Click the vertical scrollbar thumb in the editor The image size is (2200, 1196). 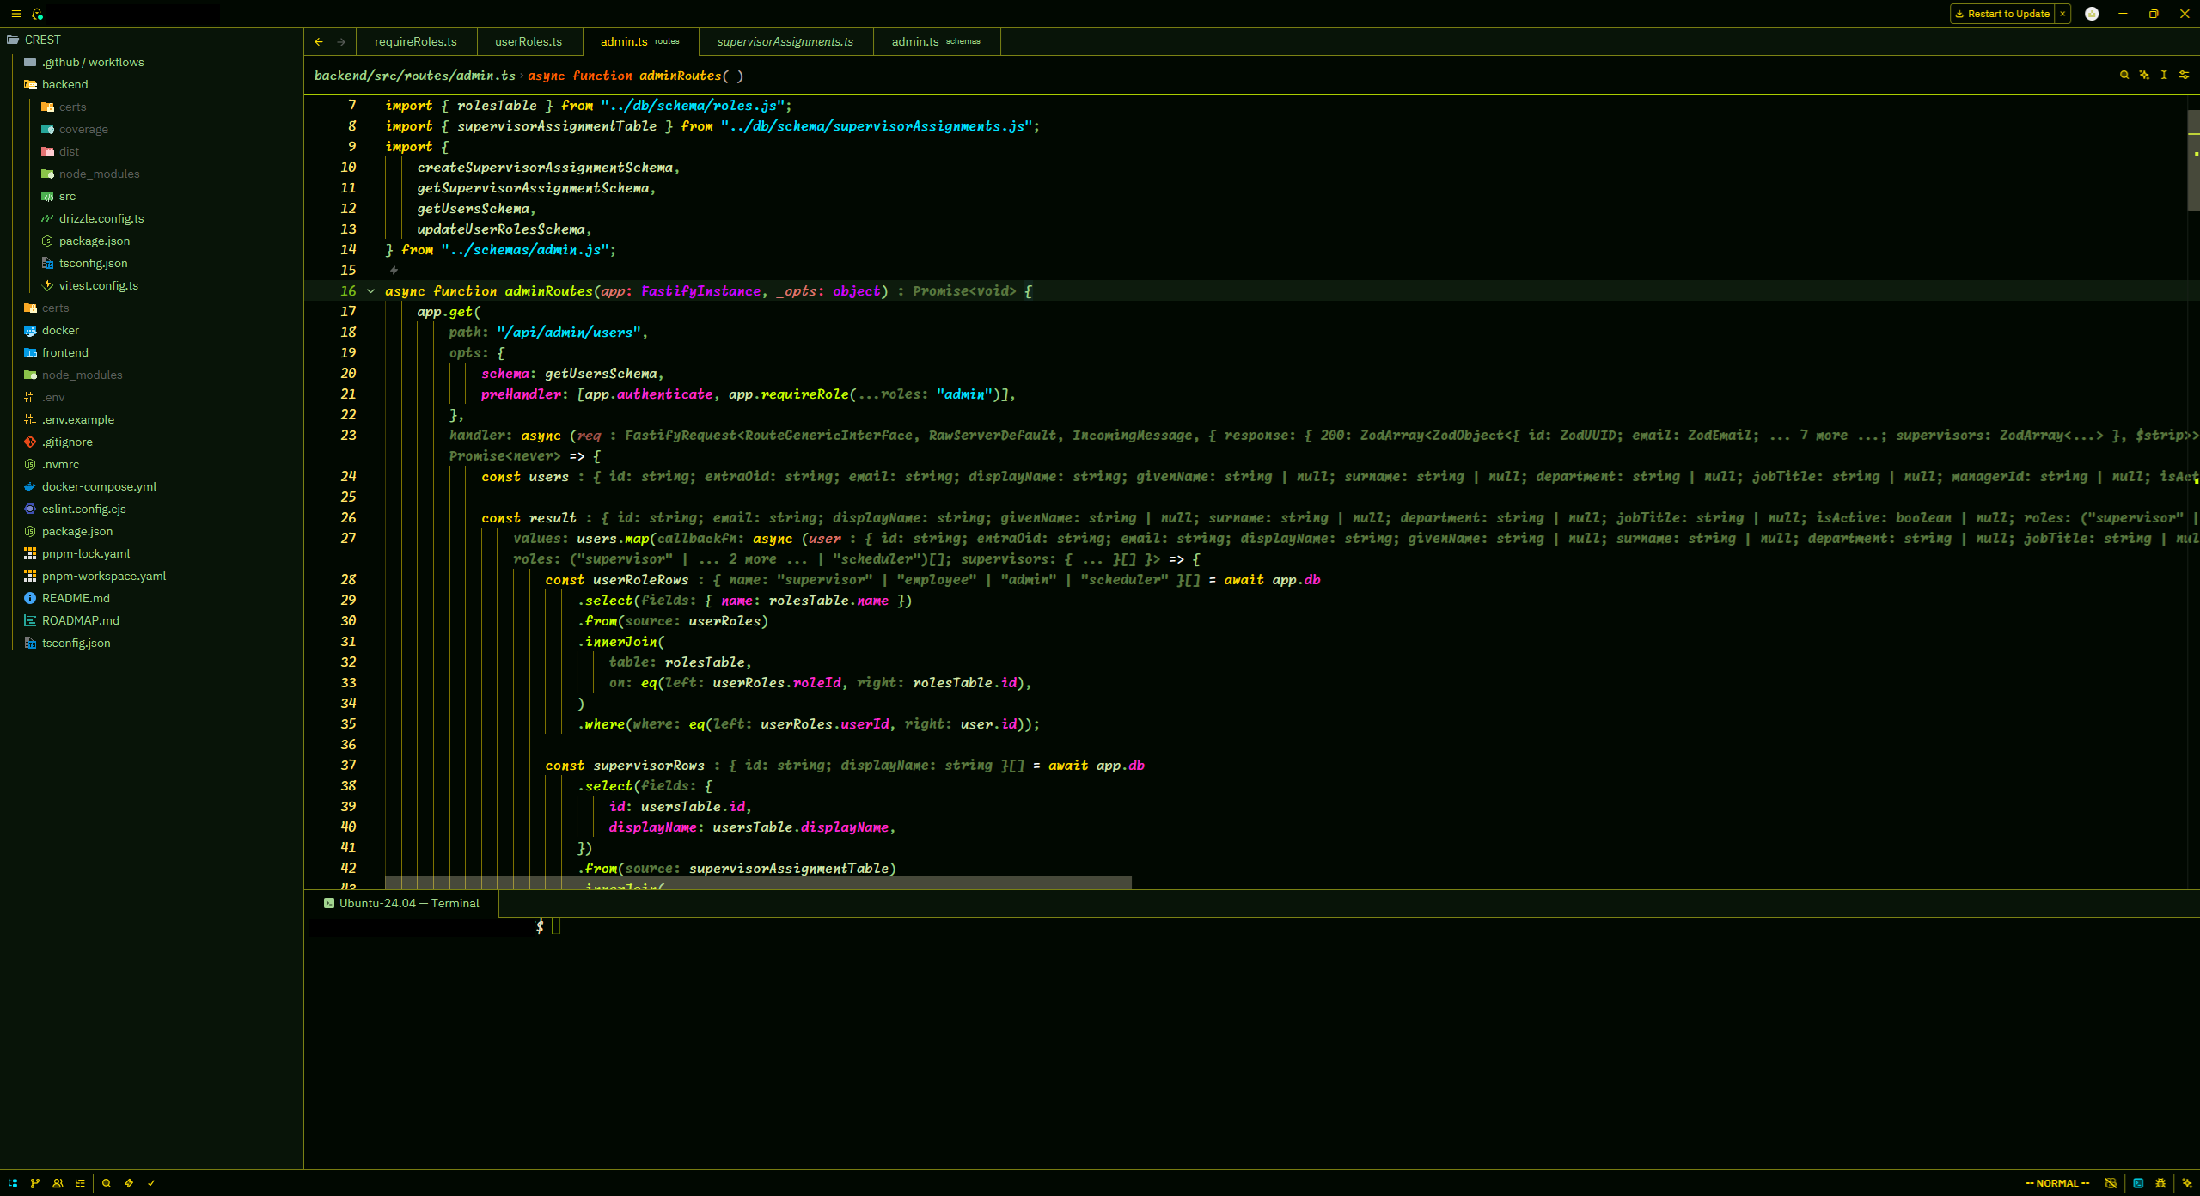click(2193, 160)
